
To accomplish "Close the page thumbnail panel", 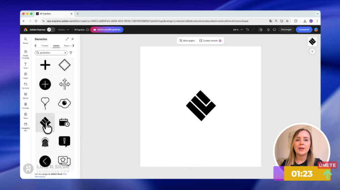I will (312, 51).
